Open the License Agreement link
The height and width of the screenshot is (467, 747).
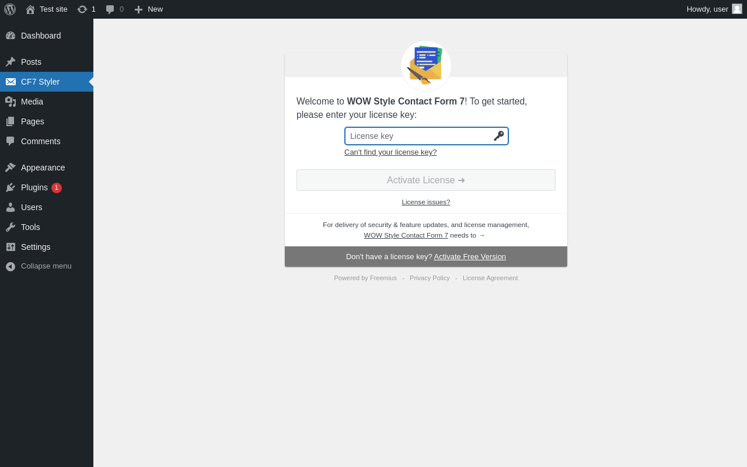490,278
